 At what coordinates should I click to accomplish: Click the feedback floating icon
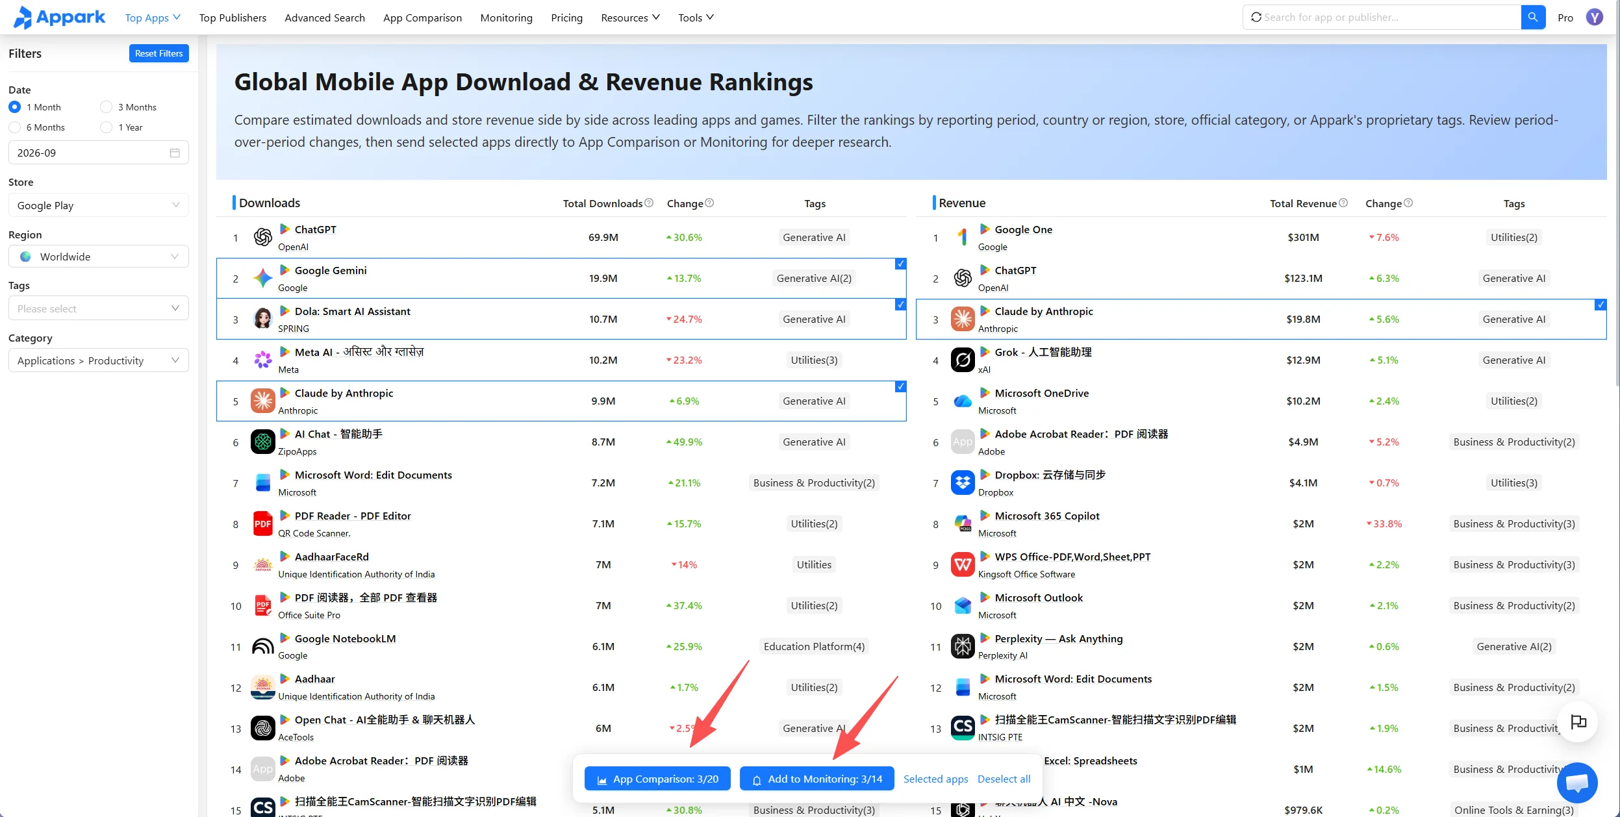1578,722
